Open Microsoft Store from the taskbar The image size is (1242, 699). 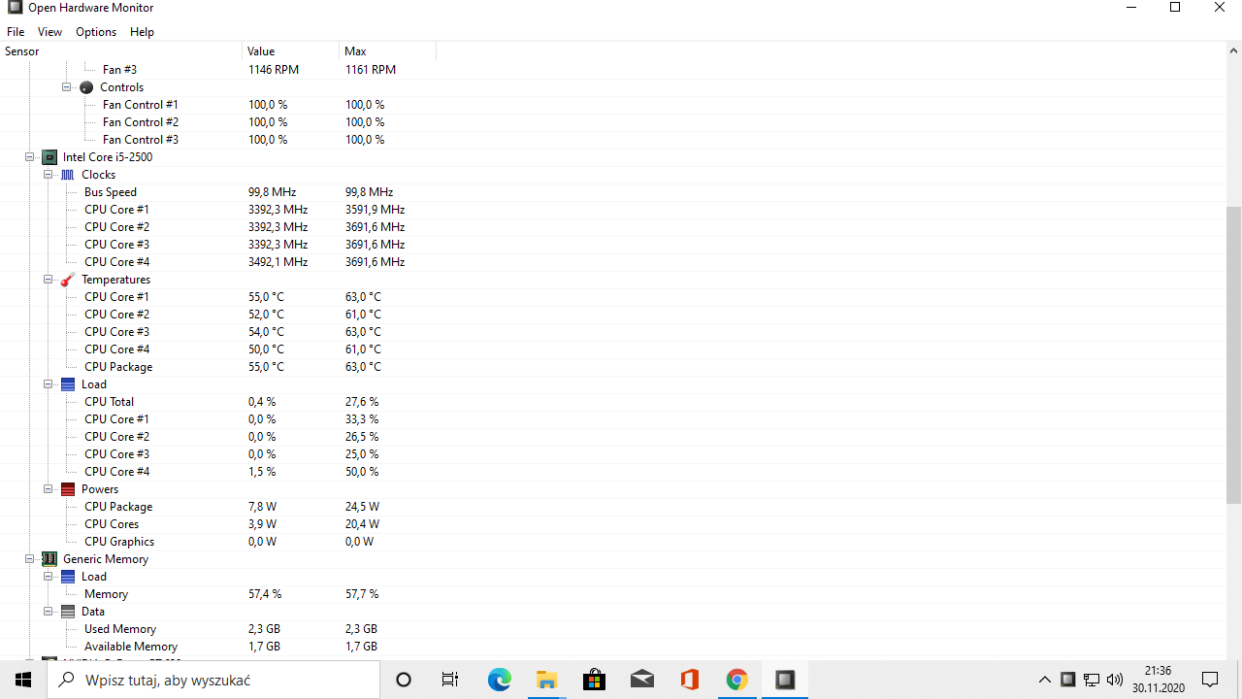click(595, 680)
